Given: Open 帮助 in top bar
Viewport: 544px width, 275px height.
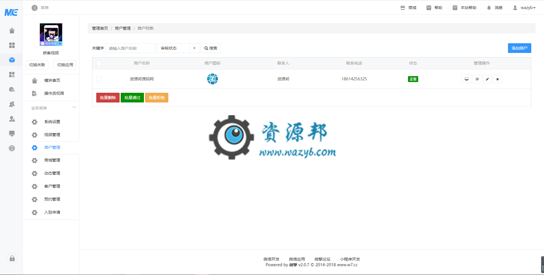Looking at the screenshot, I should coord(434,8).
